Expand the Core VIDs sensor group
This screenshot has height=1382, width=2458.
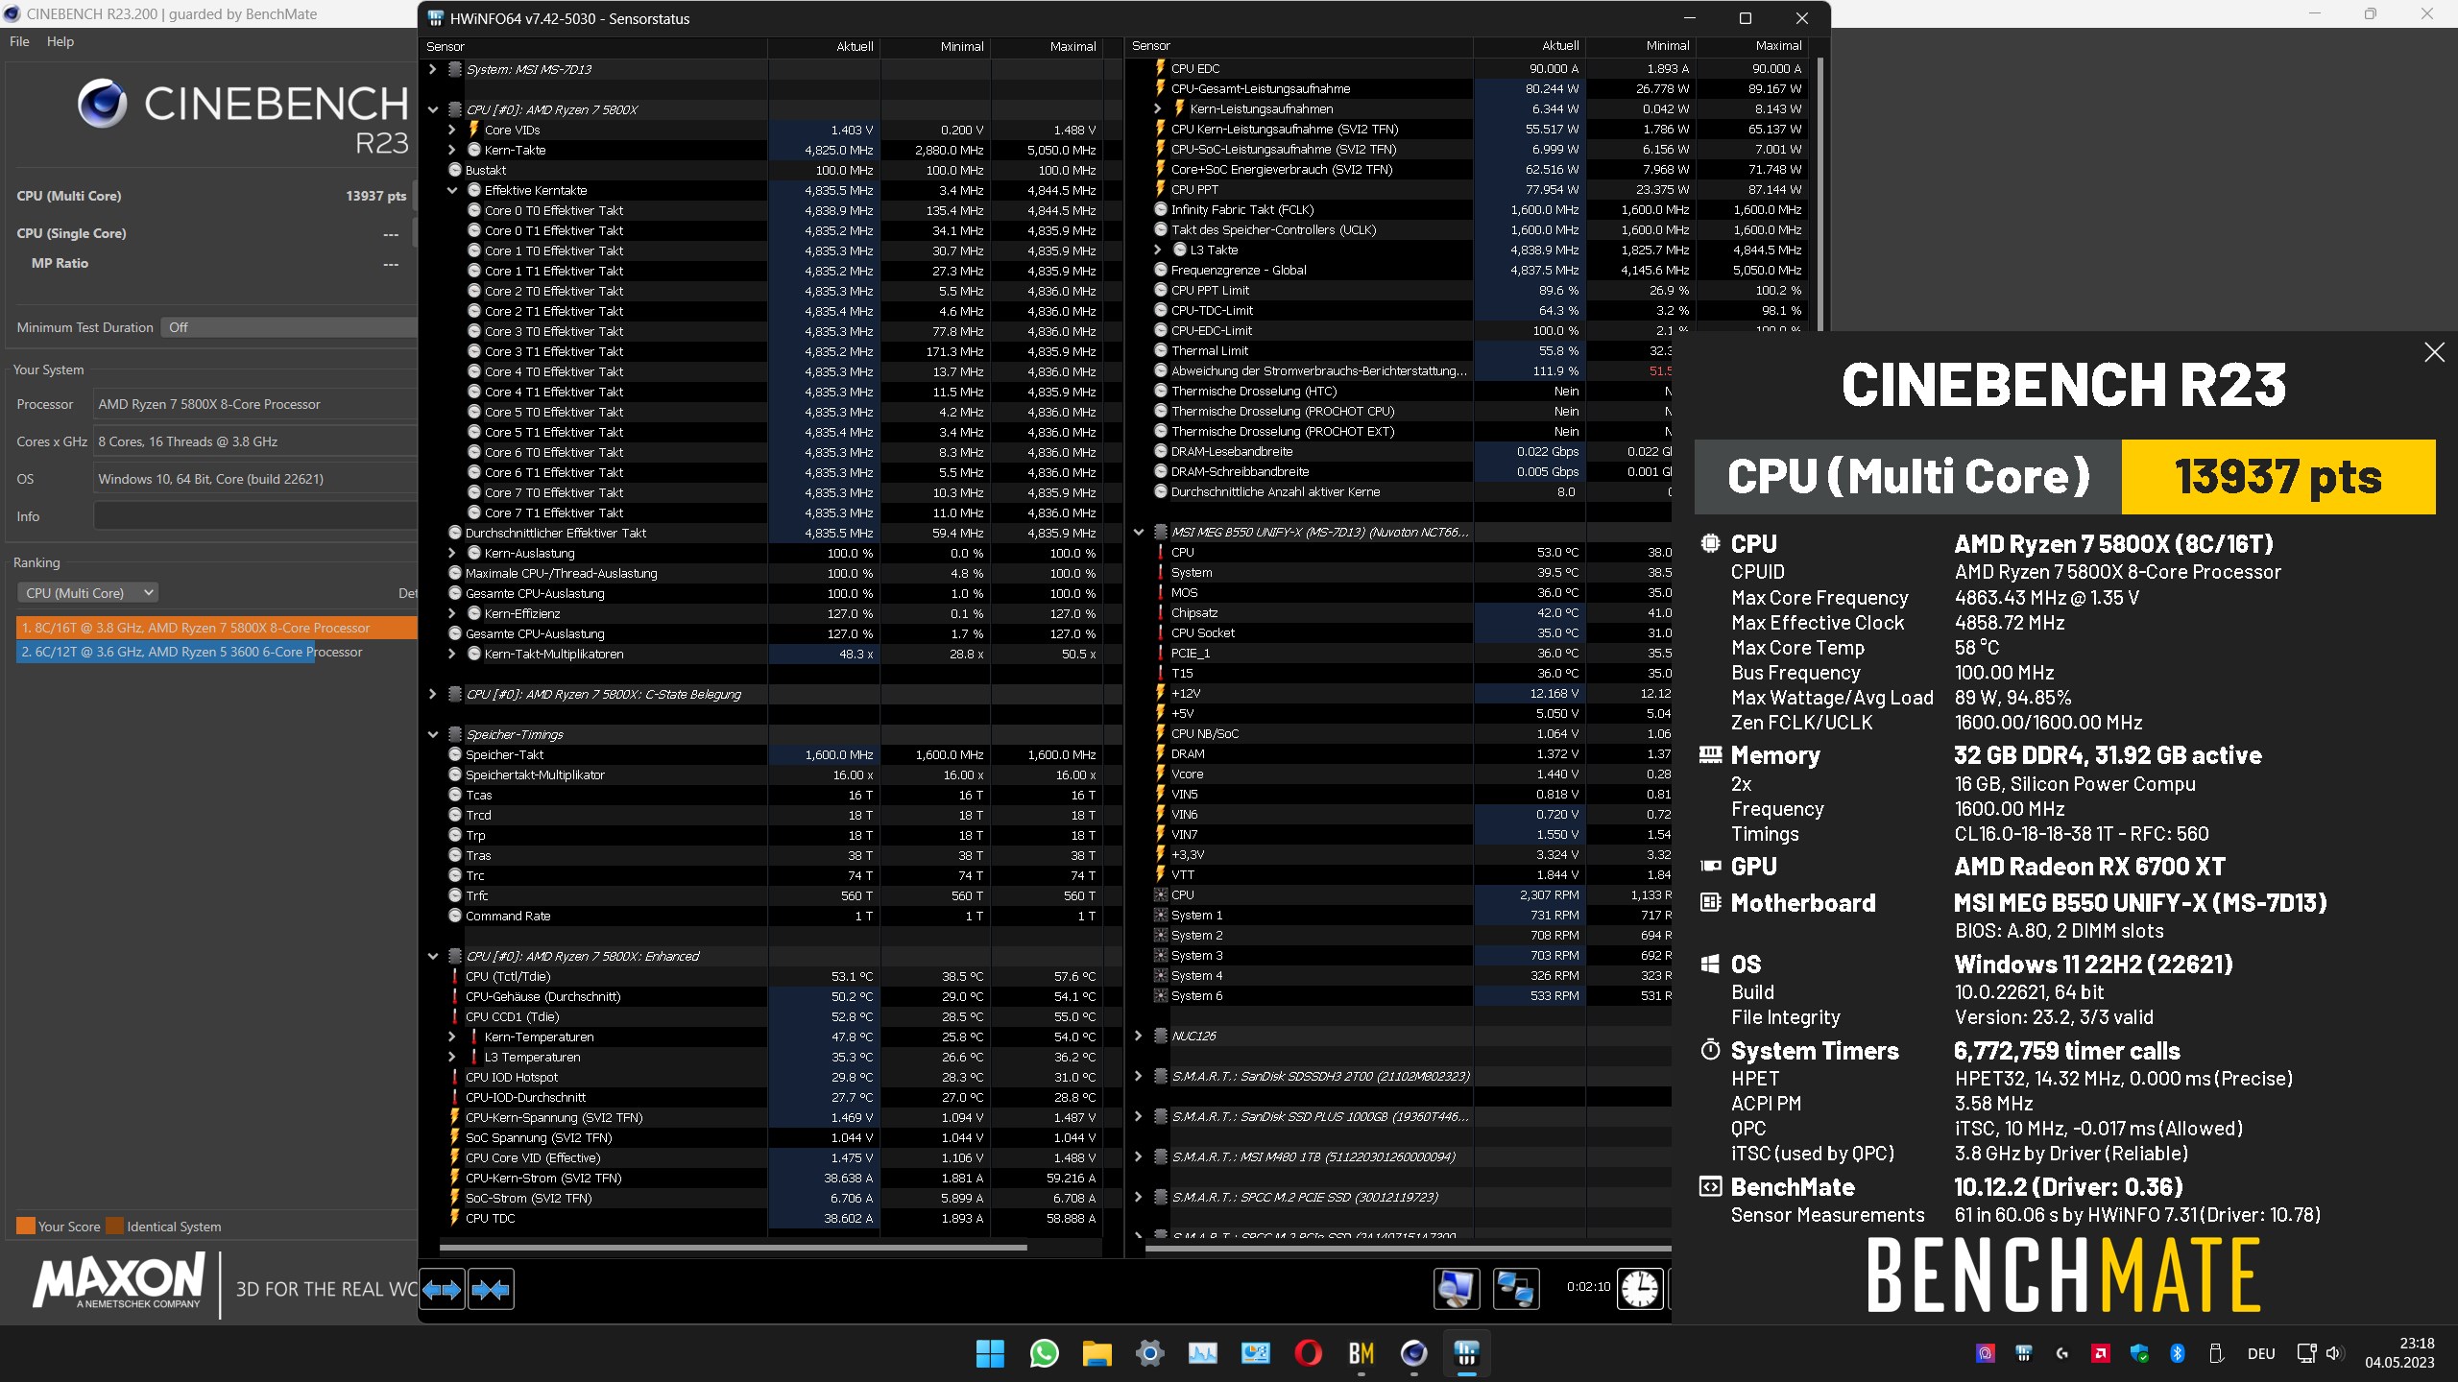point(452,130)
